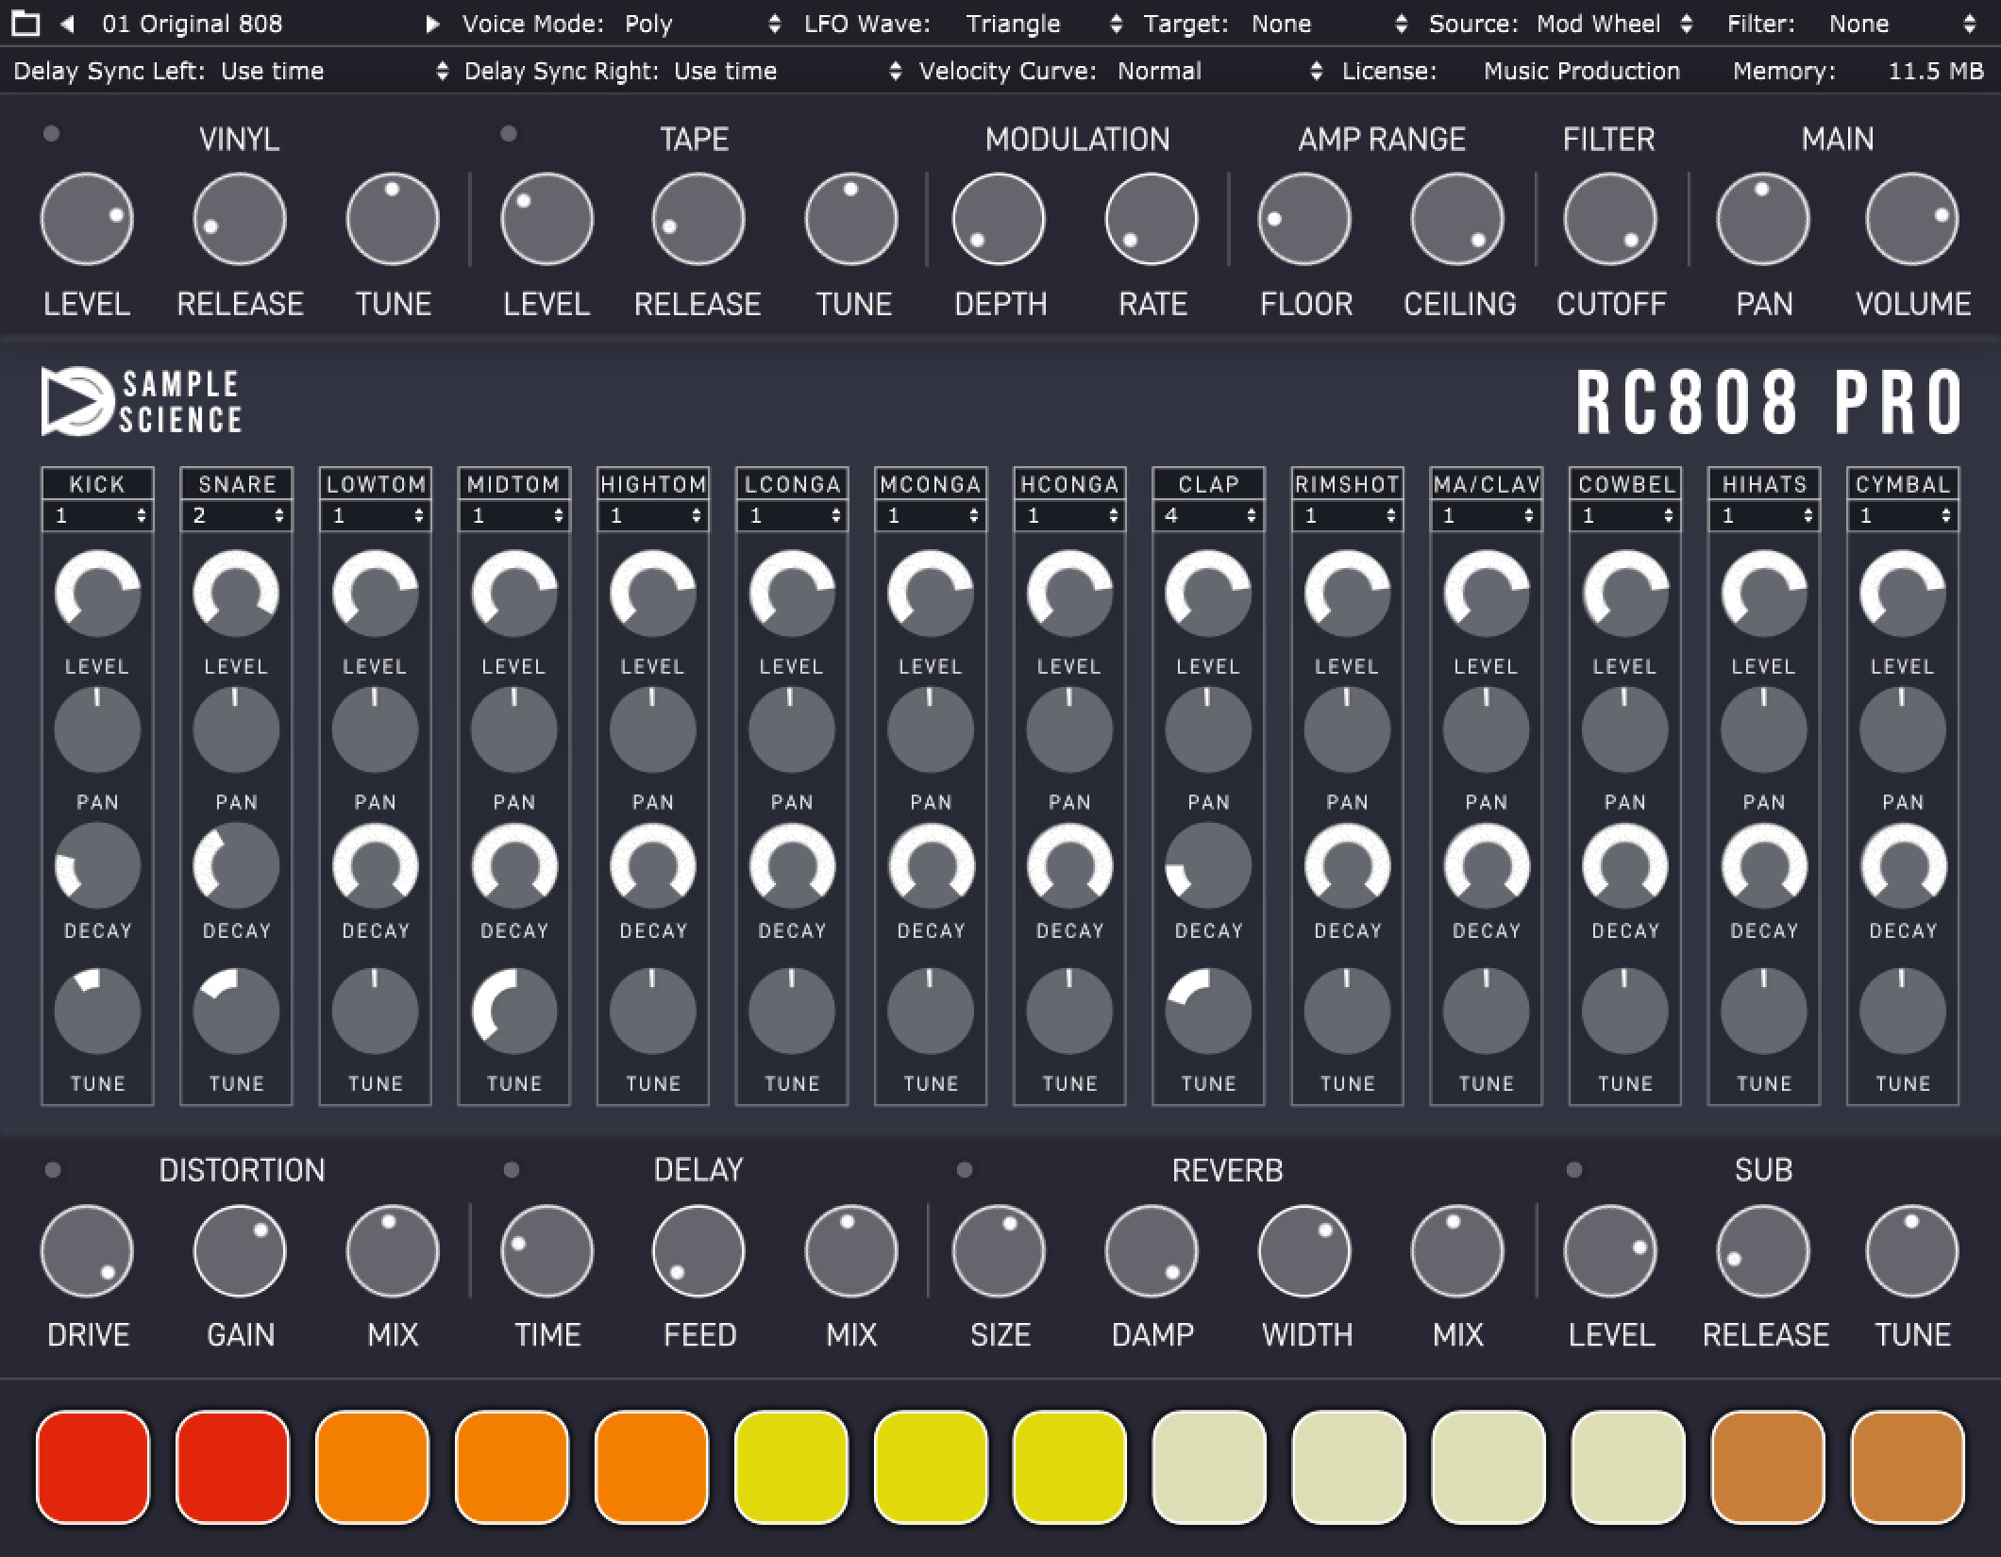
Task: Go to previous preset with left arrow
Action: point(67,24)
